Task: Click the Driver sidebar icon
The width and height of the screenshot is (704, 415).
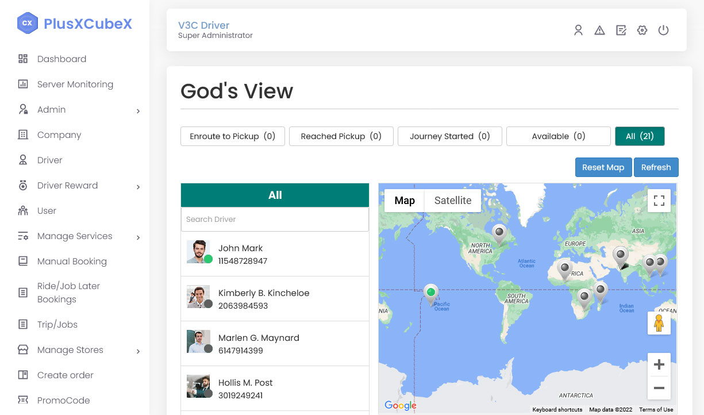Action: [x=23, y=160]
